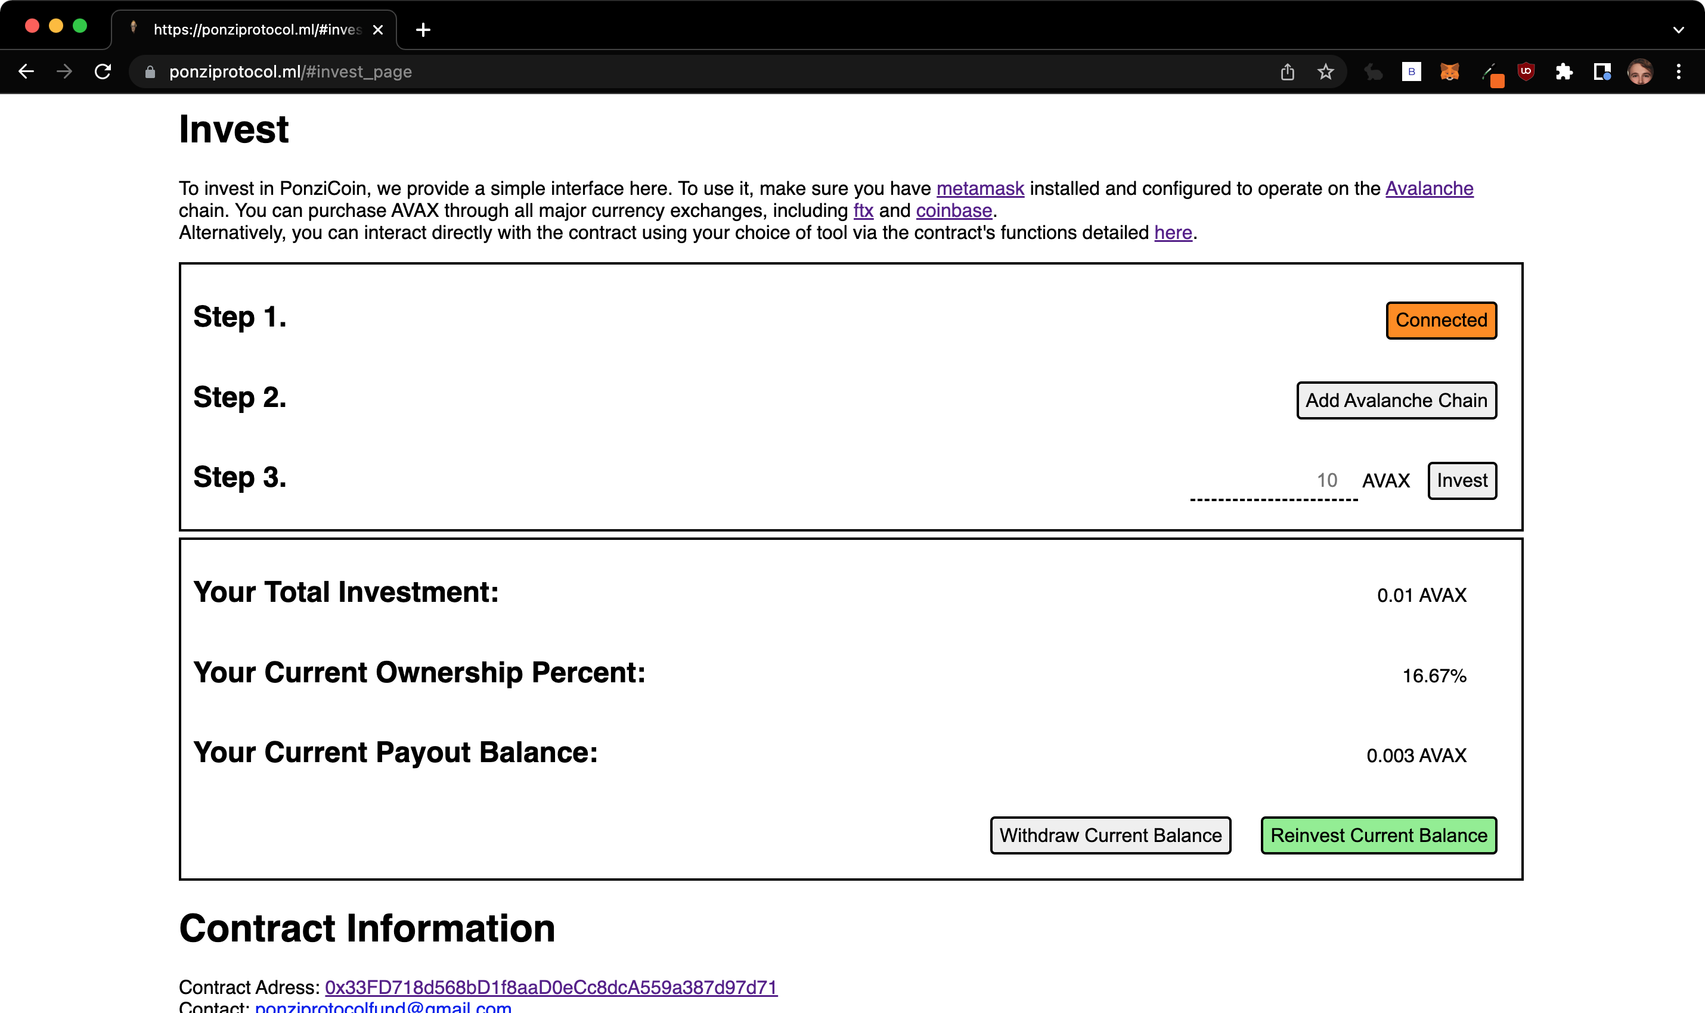
Task: View site security via the padlock icon
Action: point(149,71)
